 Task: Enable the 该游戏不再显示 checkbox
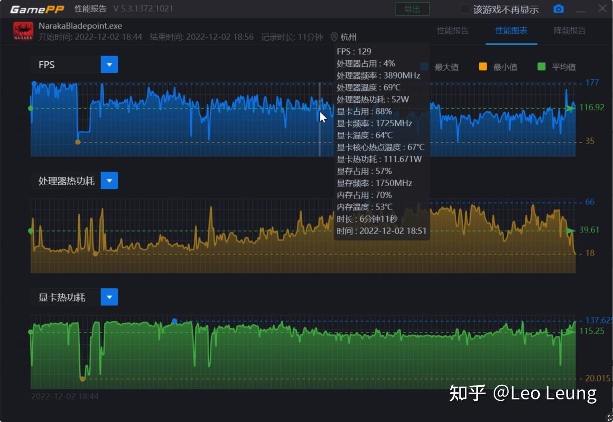coord(465,8)
